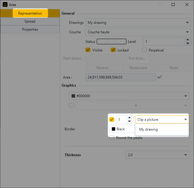
Task: Open the Drawings dropdown
Action: (138, 23)
